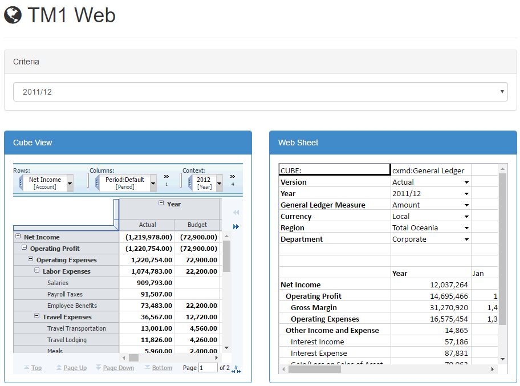The height and width of the screenshot is (386, 520).
Task: Select the CUBE: cell in Web Sheet
Action: 335,169
